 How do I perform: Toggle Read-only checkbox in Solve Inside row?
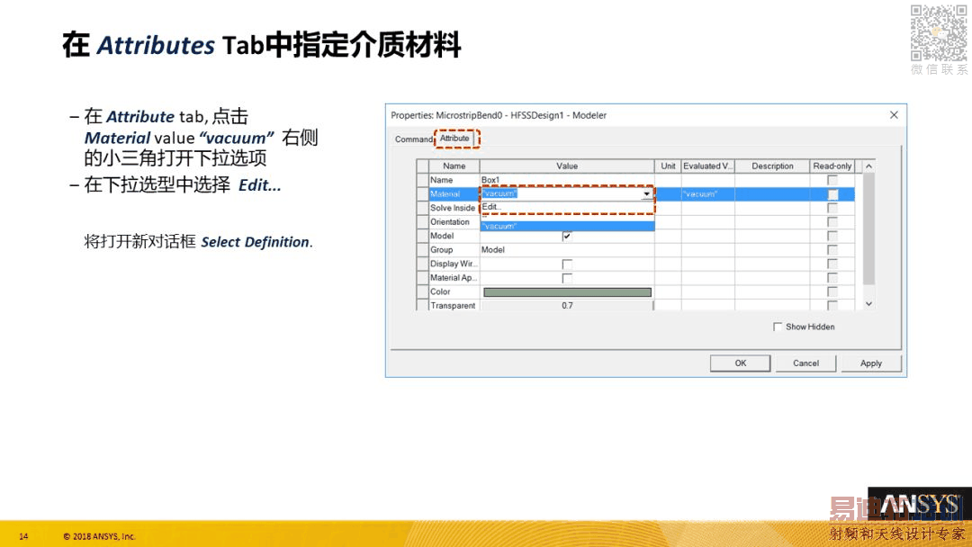pos(832,208)
